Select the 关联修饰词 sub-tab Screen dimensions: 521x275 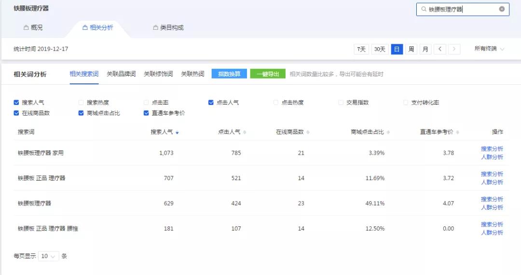point(159,74)
